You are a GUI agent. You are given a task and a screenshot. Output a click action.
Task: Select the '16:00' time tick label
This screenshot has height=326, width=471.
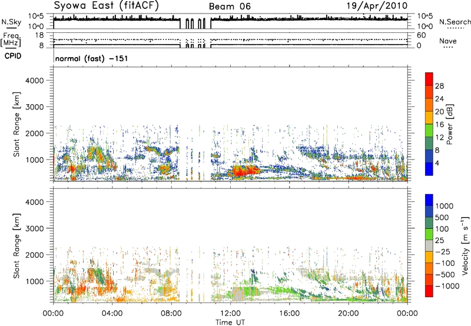[289, 314]
